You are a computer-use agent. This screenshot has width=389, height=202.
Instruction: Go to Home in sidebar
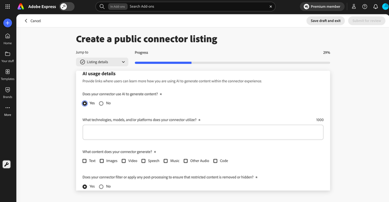[x=8, y=39]
